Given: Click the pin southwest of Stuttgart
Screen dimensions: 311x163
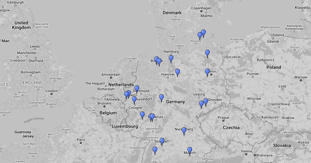Looking at the screenshot, I should 155,150.
